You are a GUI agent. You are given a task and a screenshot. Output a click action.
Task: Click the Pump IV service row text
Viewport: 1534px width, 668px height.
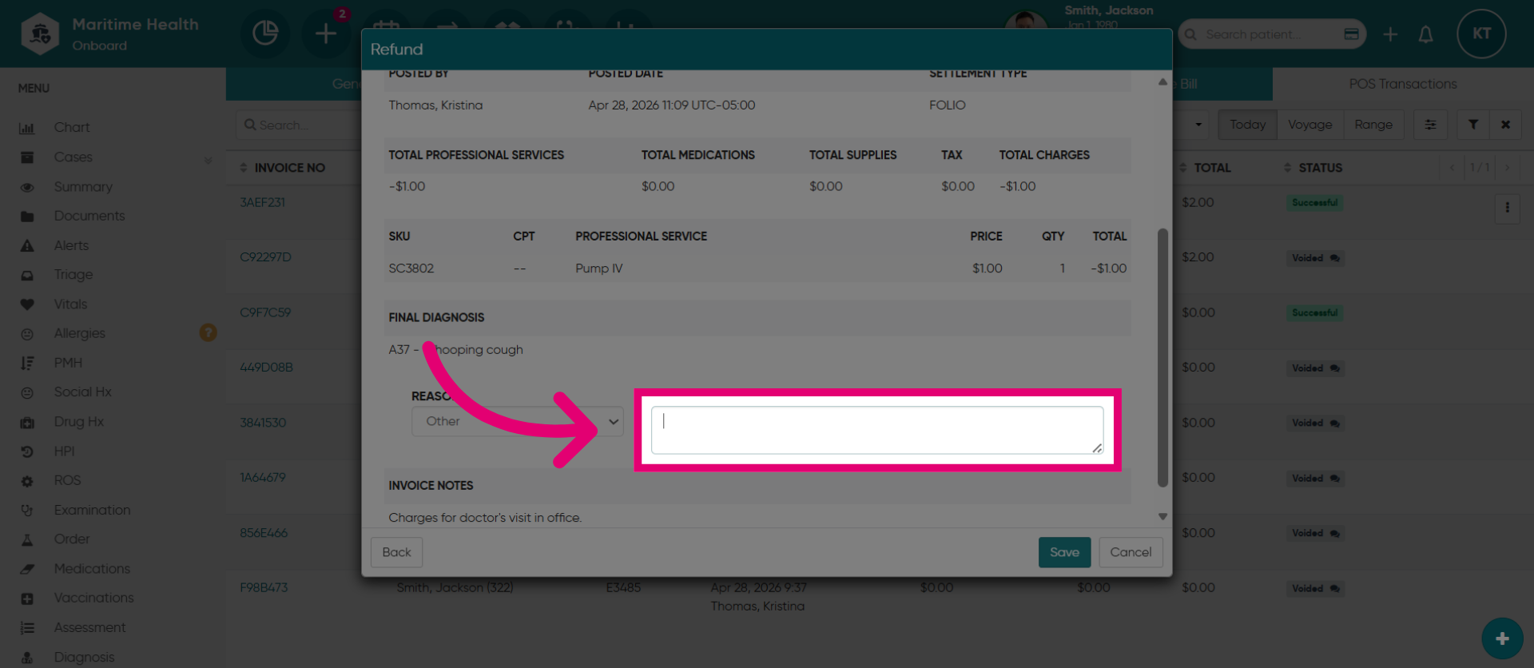click(x=598, y=268)
